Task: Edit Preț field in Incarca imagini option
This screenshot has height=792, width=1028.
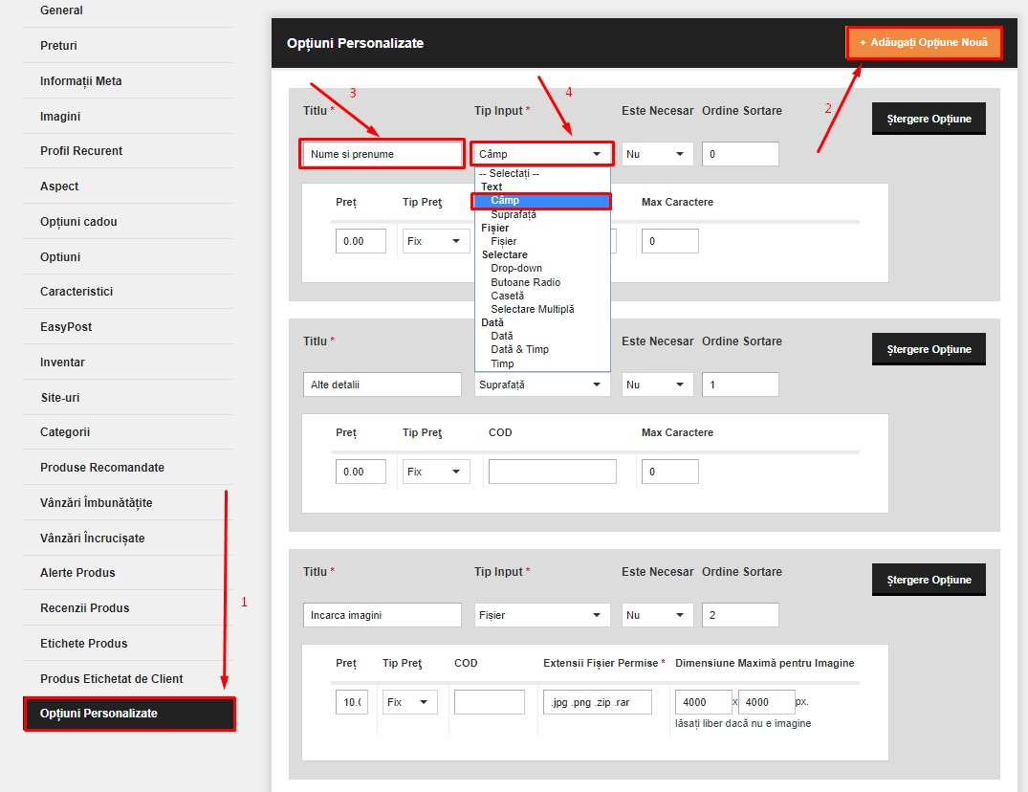Action: (352, 702)
